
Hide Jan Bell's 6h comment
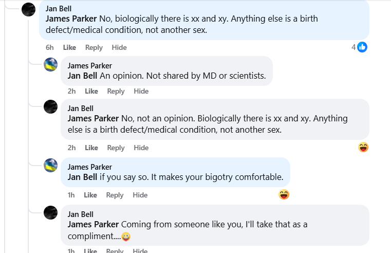pos(119,47)
